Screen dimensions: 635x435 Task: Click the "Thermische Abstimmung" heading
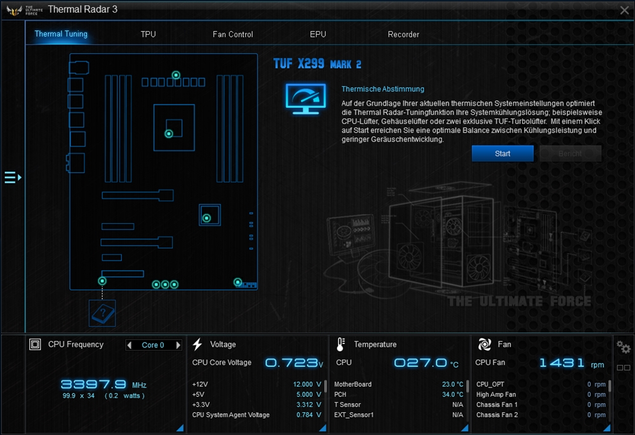point(383,89)
